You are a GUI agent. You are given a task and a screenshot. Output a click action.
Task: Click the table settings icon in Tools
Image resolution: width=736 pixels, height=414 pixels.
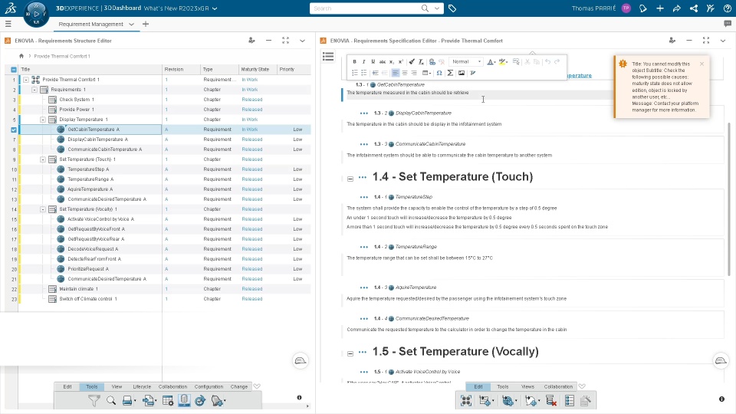click(x=168, y=401)
